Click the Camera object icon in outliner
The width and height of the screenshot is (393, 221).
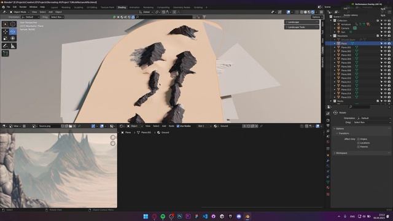(338, 28)
